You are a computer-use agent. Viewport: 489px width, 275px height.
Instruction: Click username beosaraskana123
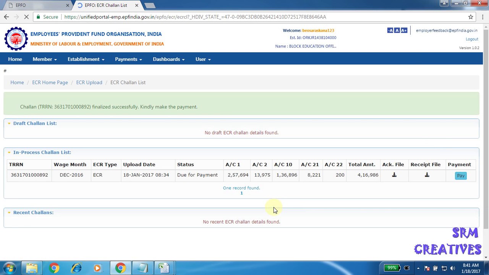(318, 30)
